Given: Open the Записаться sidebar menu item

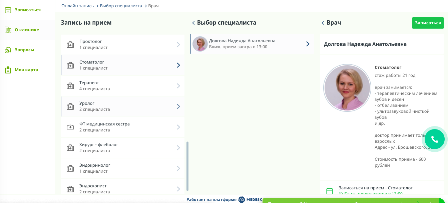Looking at the screenshot, I should (x=27, y=10).
